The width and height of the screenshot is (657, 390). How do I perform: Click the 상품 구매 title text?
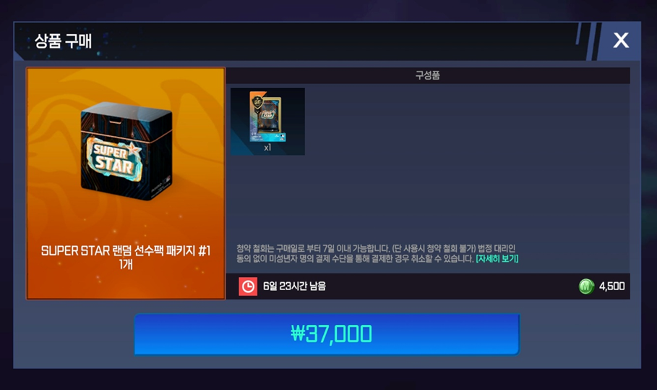[x=63, y=41]
